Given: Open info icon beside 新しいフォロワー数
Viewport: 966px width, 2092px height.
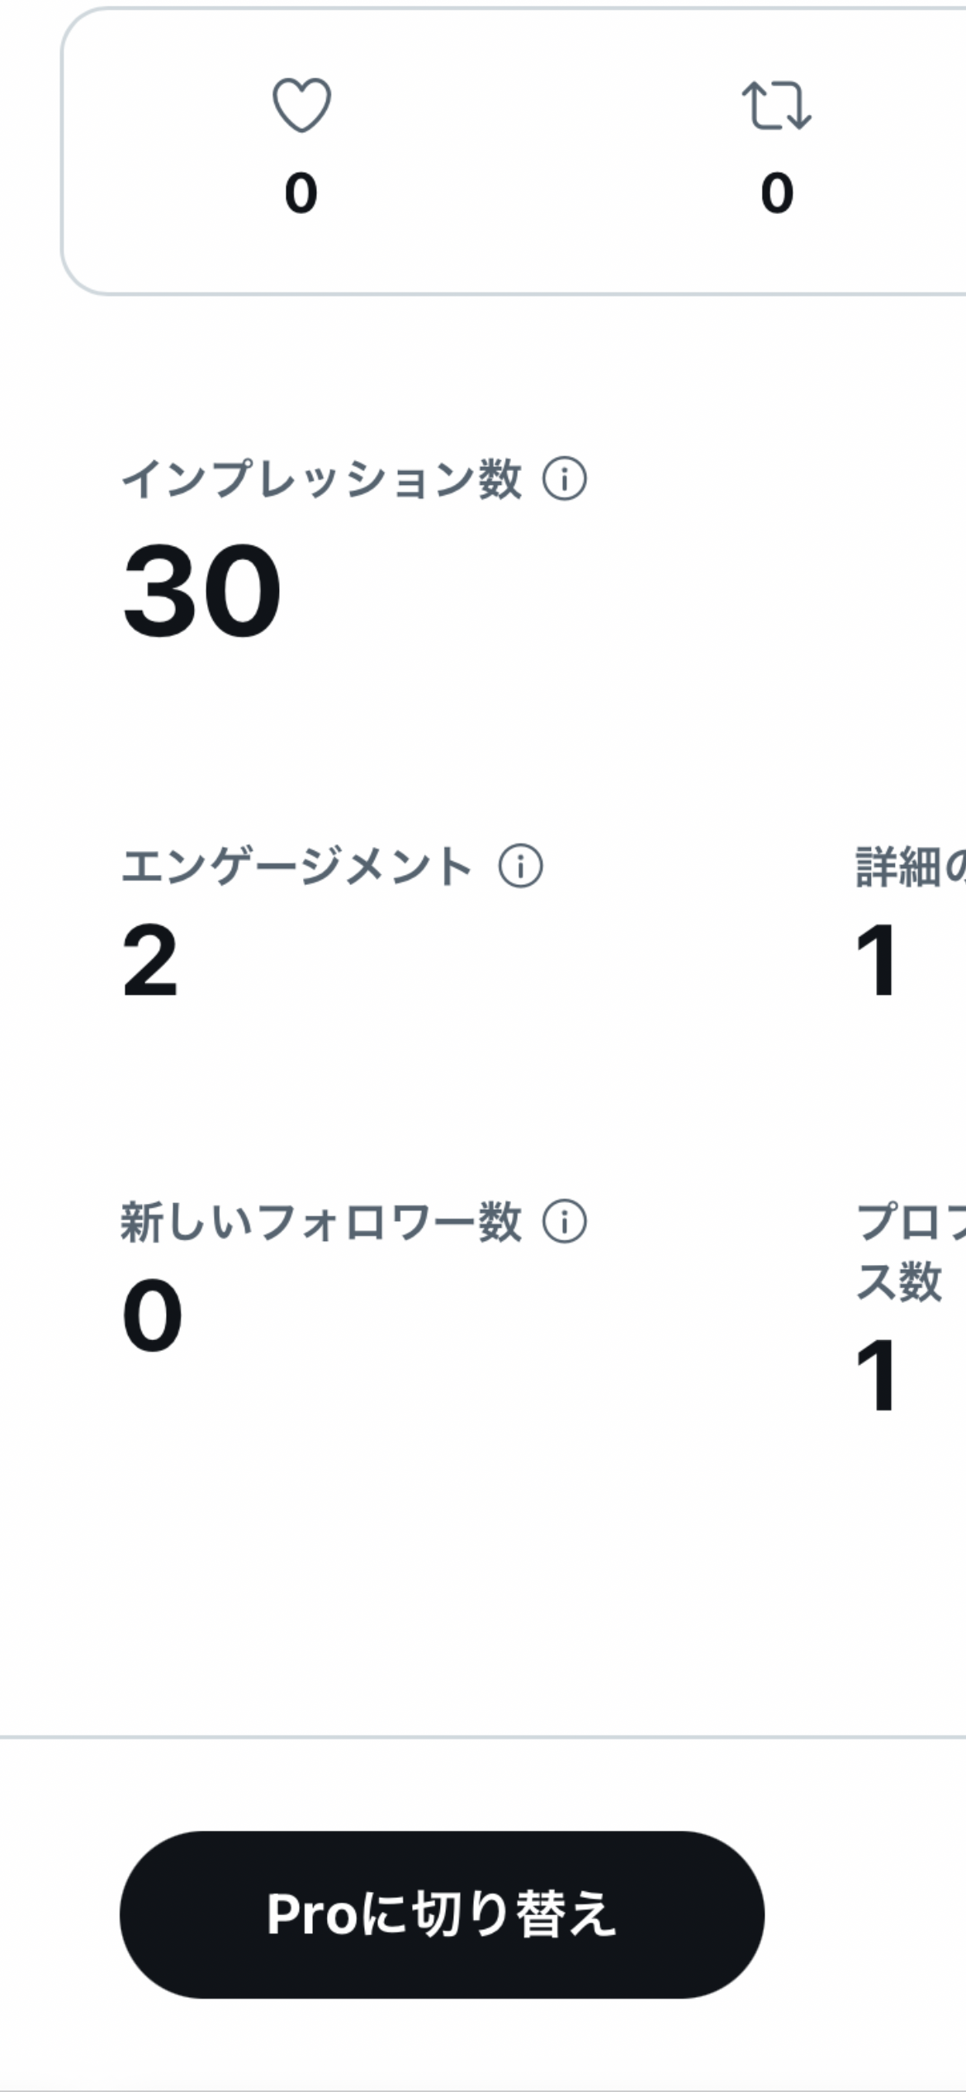Looking at the screenshot, I should pyautogui.click(x=565, y=1222).
